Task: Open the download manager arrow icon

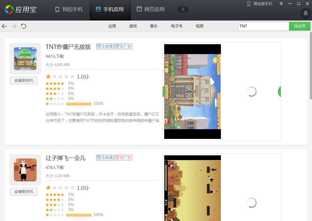Action: tap(183, 9)
